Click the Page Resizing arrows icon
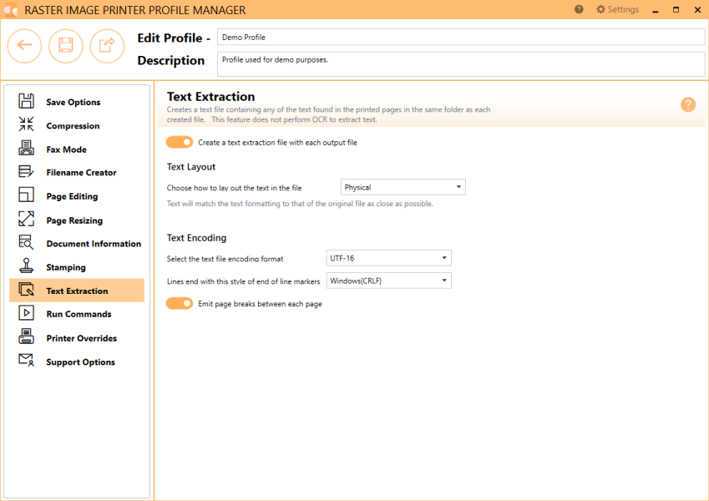The image size is (709, 501). (26, 219)
